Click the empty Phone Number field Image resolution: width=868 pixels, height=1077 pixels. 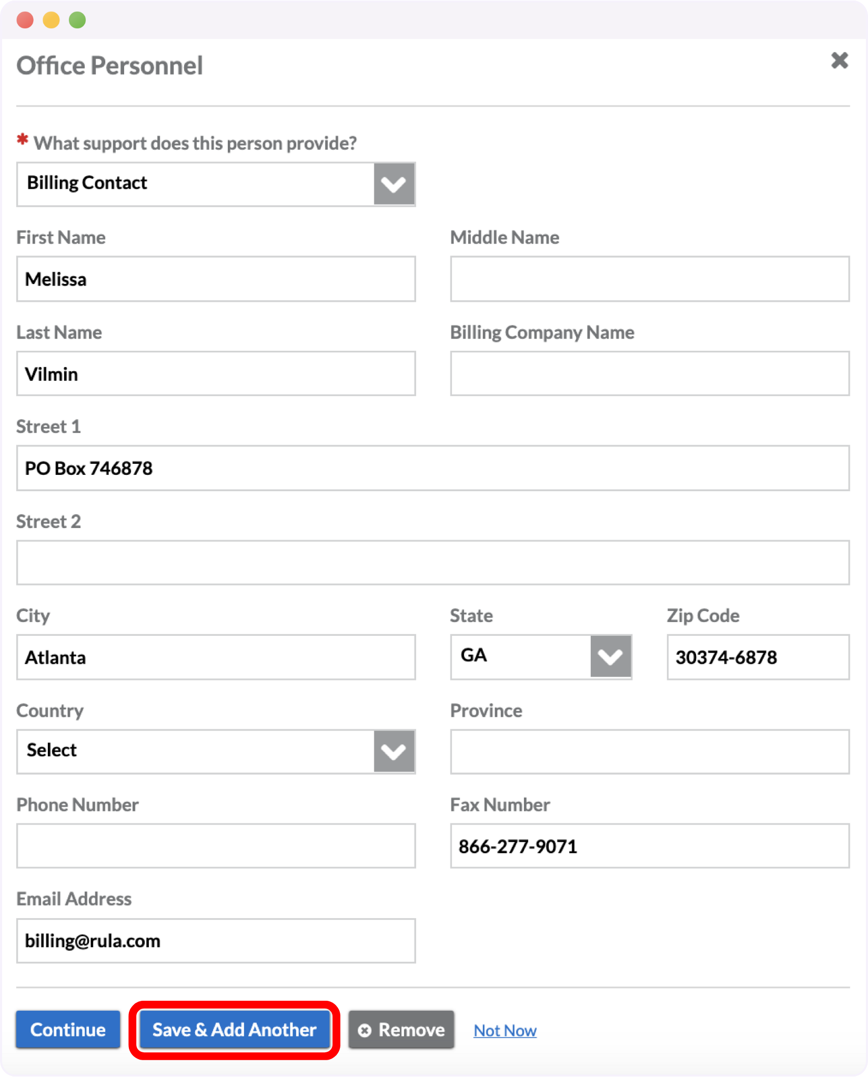coord(216,846)
